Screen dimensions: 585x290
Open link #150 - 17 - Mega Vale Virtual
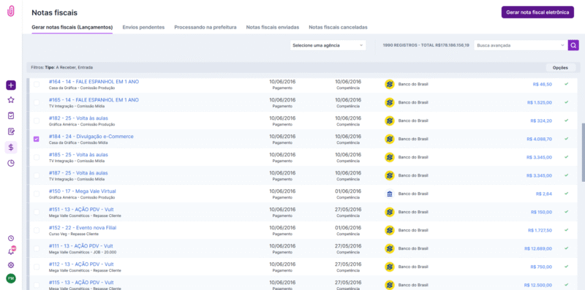pyautogui.click(x=82, y=191)
